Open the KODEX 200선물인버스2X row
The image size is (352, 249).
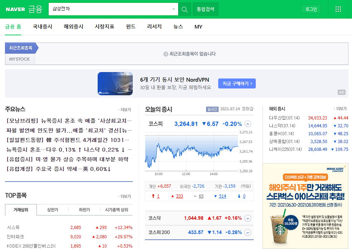[70, 246]
